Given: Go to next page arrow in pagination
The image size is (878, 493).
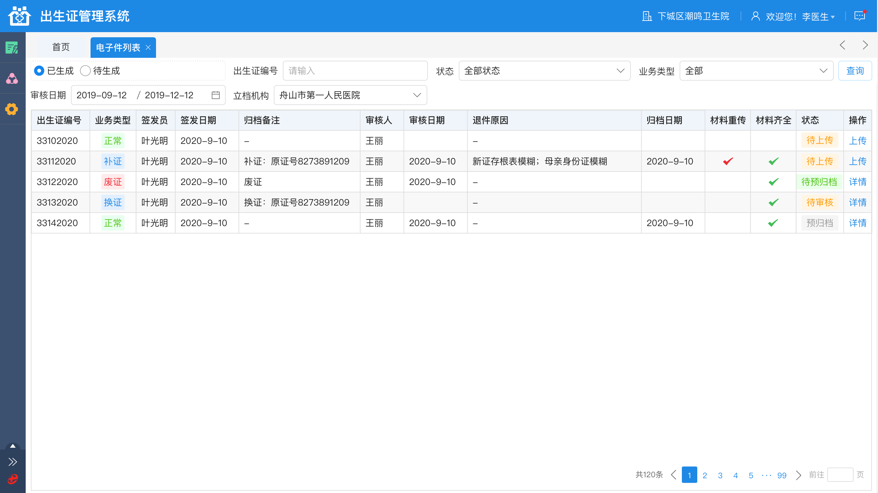Looking at the screenshot, I should coord(799,475).
